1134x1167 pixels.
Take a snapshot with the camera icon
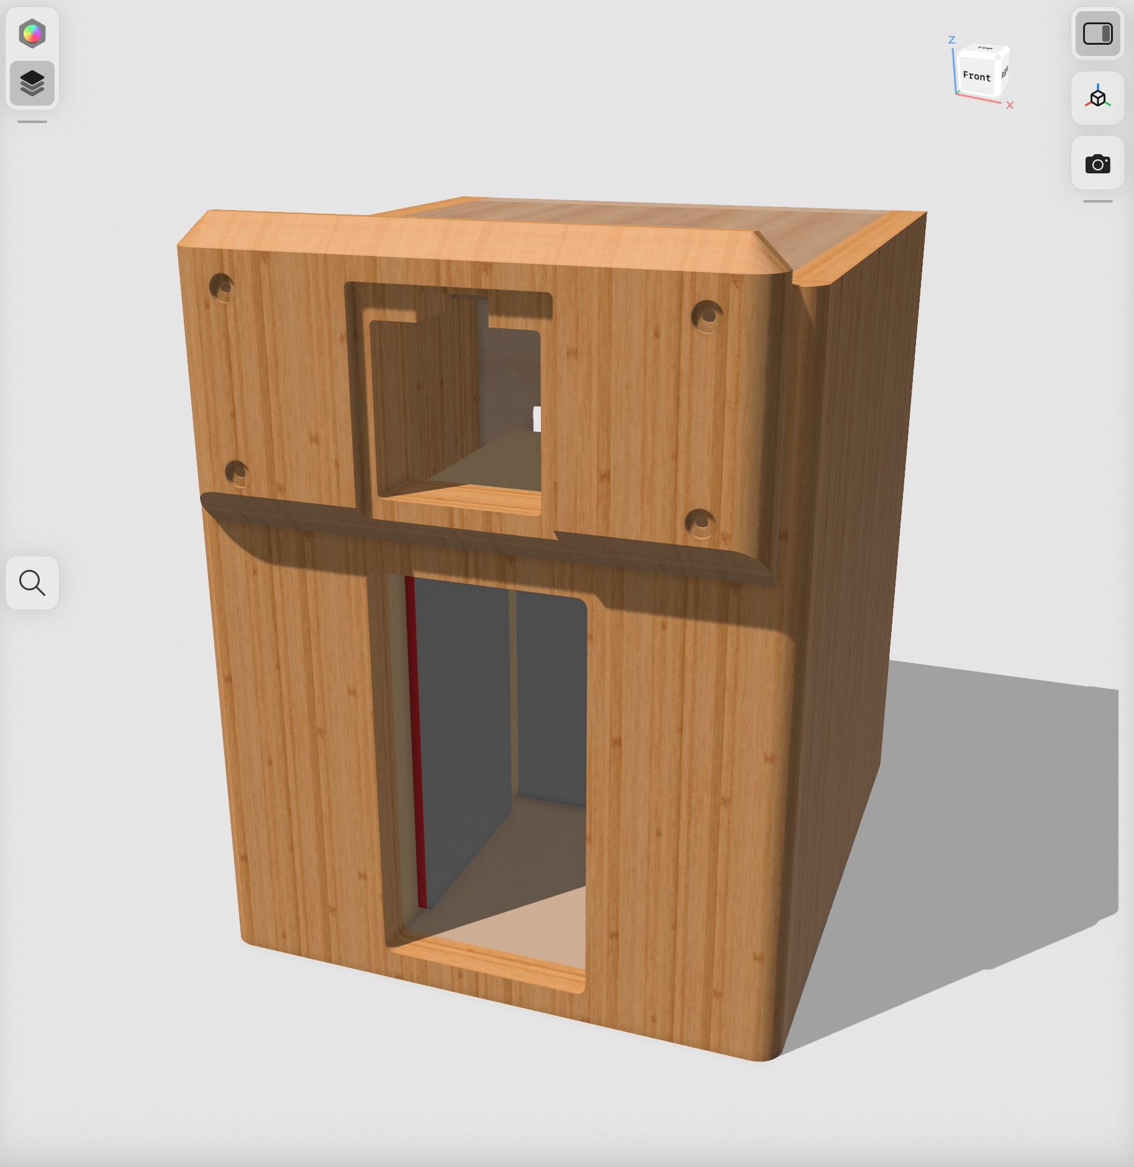pos(1097,163)
